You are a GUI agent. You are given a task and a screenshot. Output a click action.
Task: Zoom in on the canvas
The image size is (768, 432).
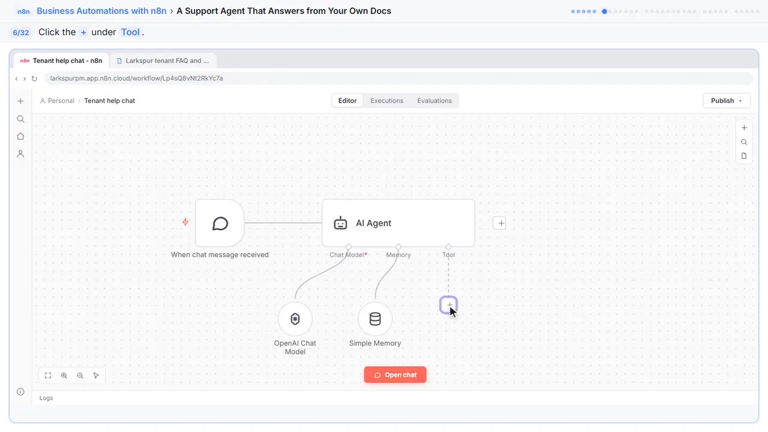pos(64,376)
